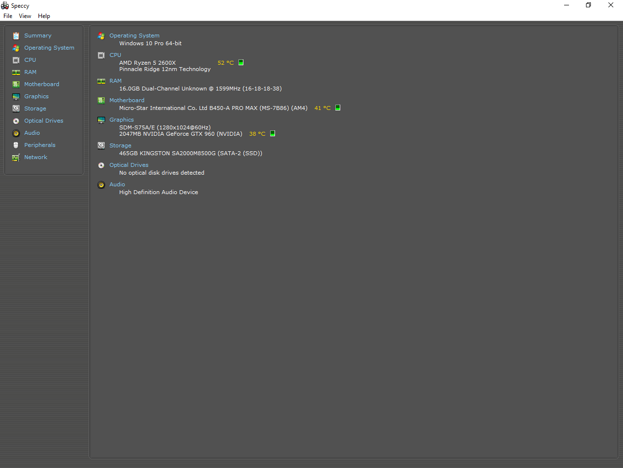Click Motherboard heading link in summary
This screenshot has height=468, width=623.
[127, 100]
